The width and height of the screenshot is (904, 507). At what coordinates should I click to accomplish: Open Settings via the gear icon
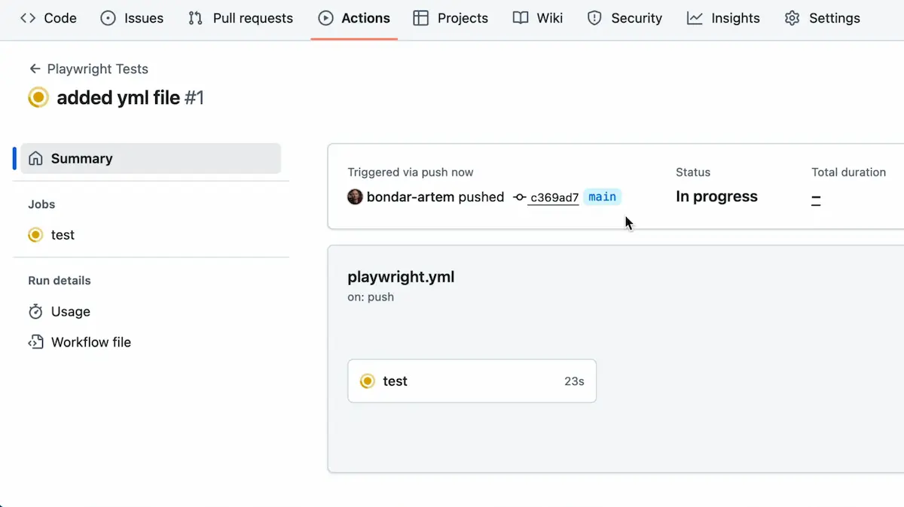coord(792,18)
